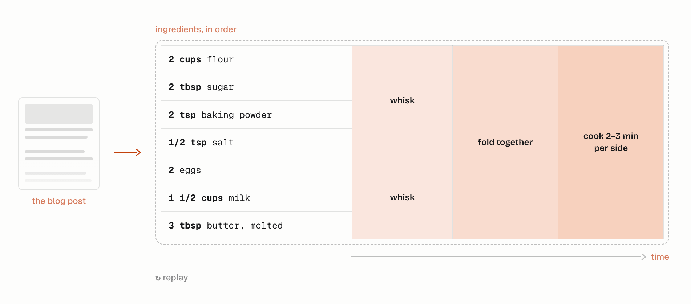Viewport: 691px width, 304px height.
Task: Select the 1 1/2 cups milk row
Action: 256,198
